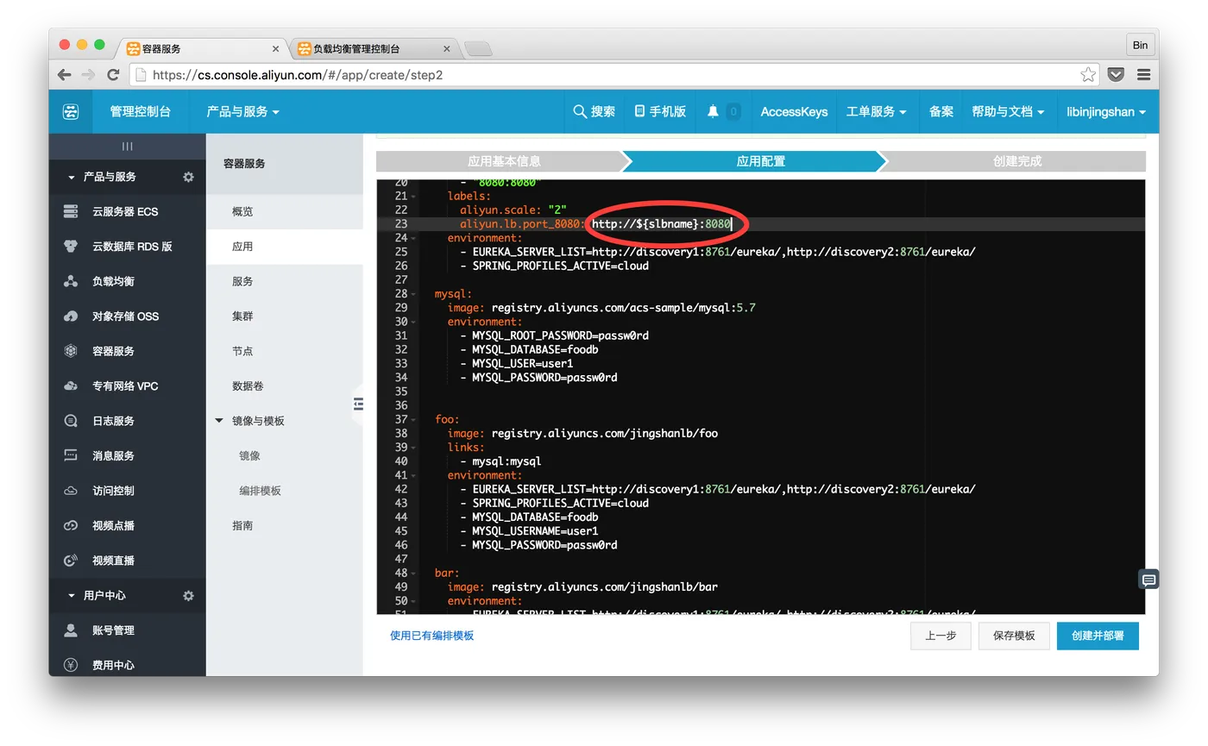Select the 容器服务 browser tab
This screenshot has height=746, width=1208.
coord(203,49)
